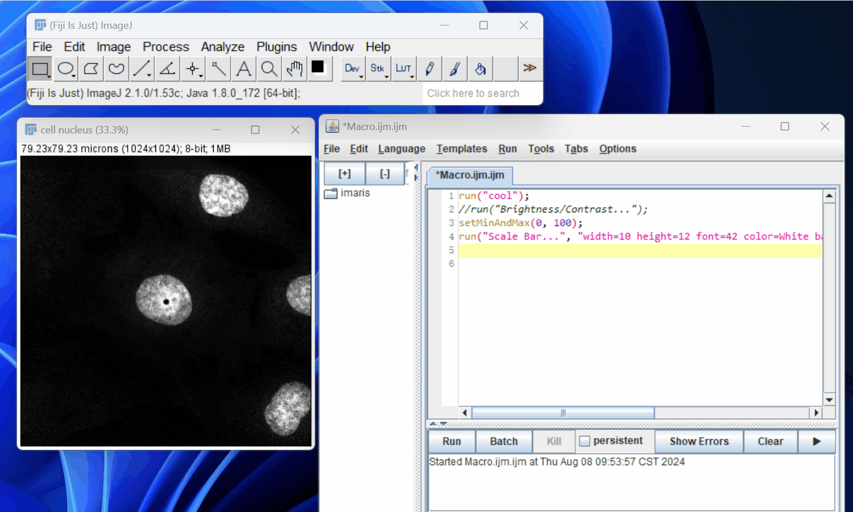Open More Tools double-arrow menu
Screen dimensions: 853x512
click(x=530, y=68)
